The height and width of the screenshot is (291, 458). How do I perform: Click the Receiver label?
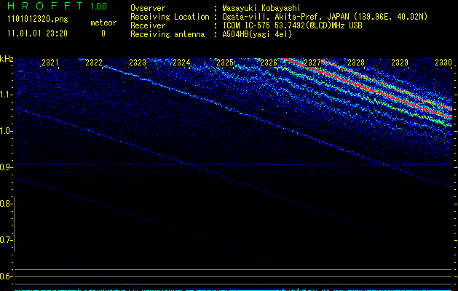[148, 25]
